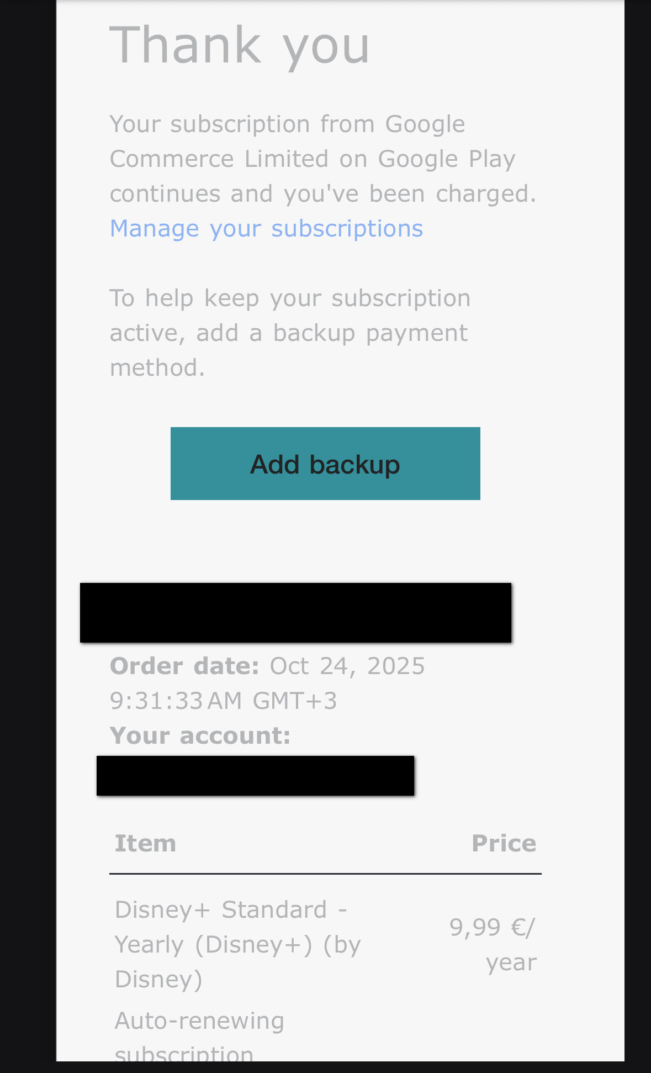Click the backup payment method paragraph
Viewport: 651px width, 1073px height.
(289, 333)
